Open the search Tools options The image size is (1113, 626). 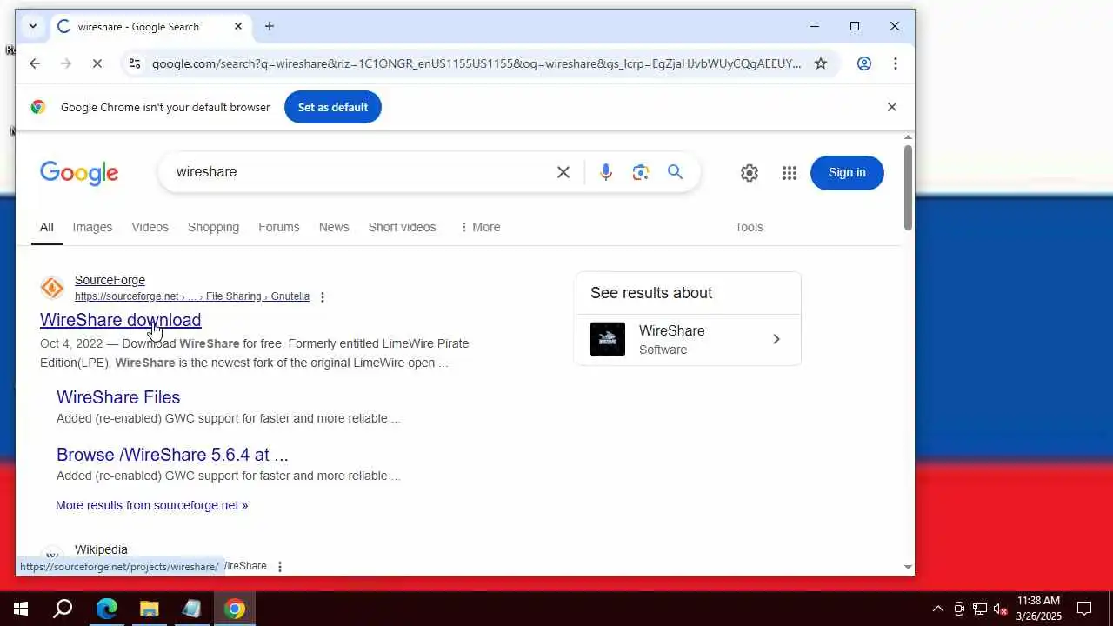click(x=749, y=227)
